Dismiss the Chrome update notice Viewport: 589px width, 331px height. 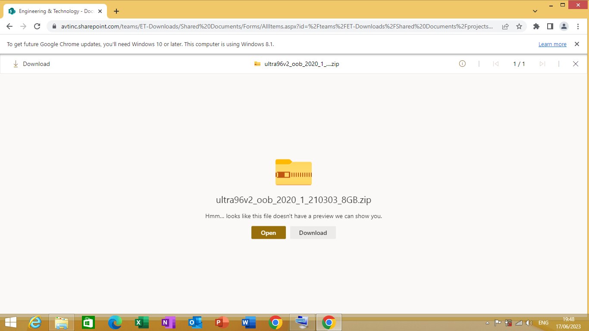coord(577,44)
